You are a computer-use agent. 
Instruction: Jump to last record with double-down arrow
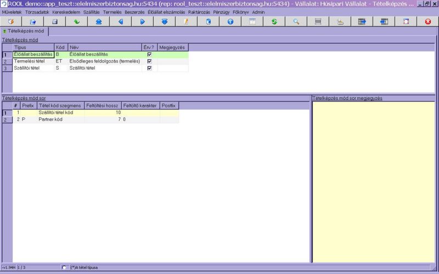click(164, 22)
